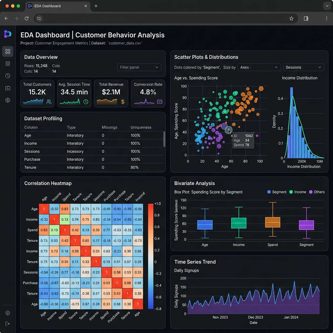Click the Dec 2023 date axis label
The image size is (333, 333).
[x=256, y=317]
